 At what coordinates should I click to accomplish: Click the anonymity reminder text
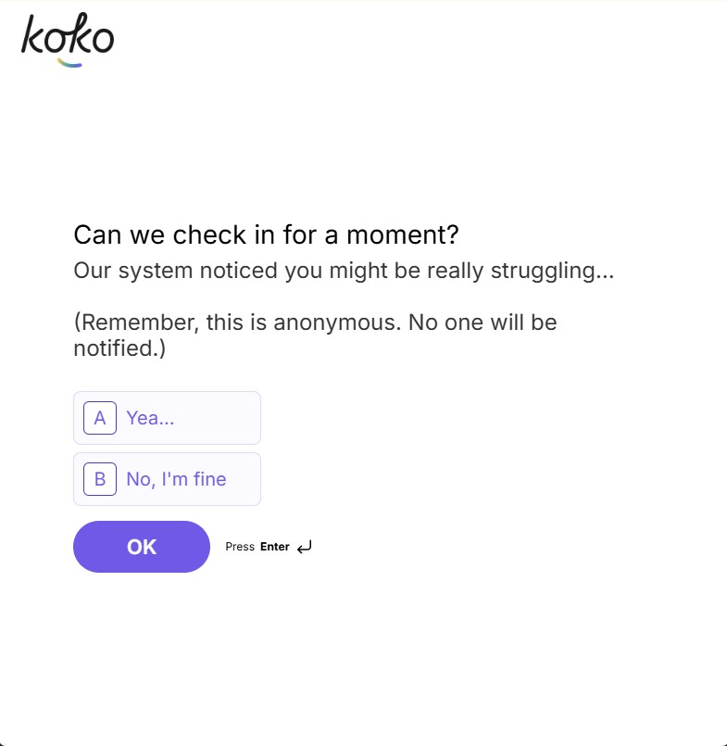(x=315, y=335)
